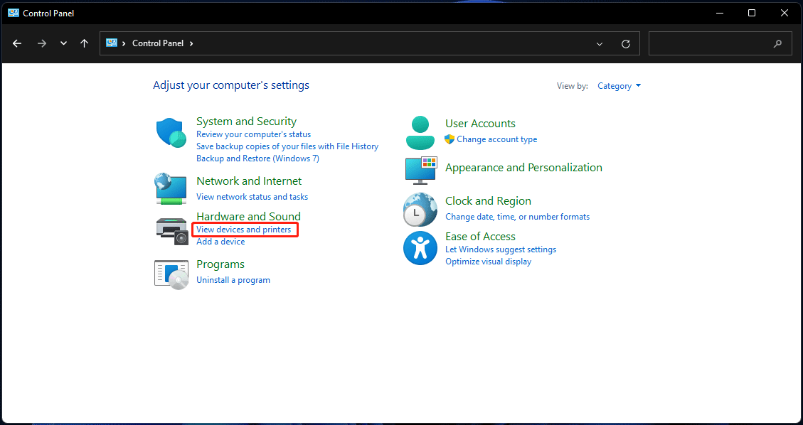
Task: Open User Accounts heading
Action: [480, 124]
